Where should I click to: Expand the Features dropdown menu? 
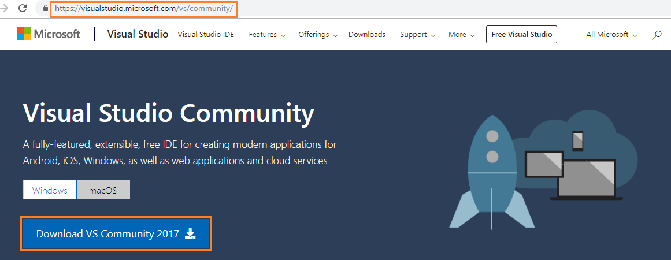click(x=267, y=35)
